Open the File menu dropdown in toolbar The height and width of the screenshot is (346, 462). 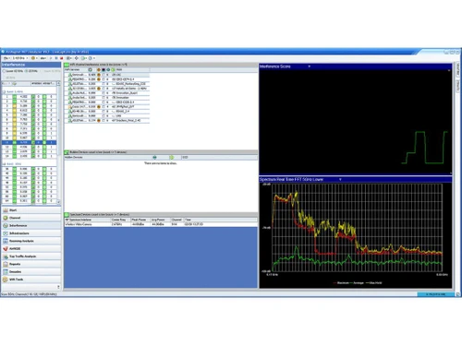point(6,58)
